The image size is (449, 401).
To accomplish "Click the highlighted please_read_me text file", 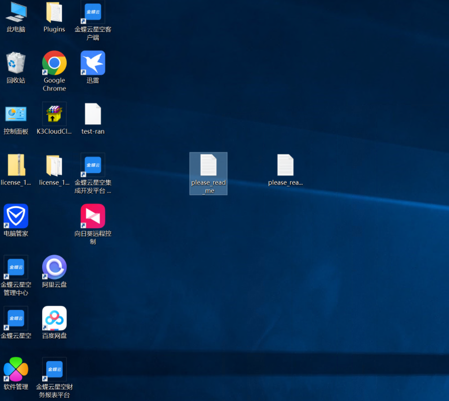I will pos(208,166).
